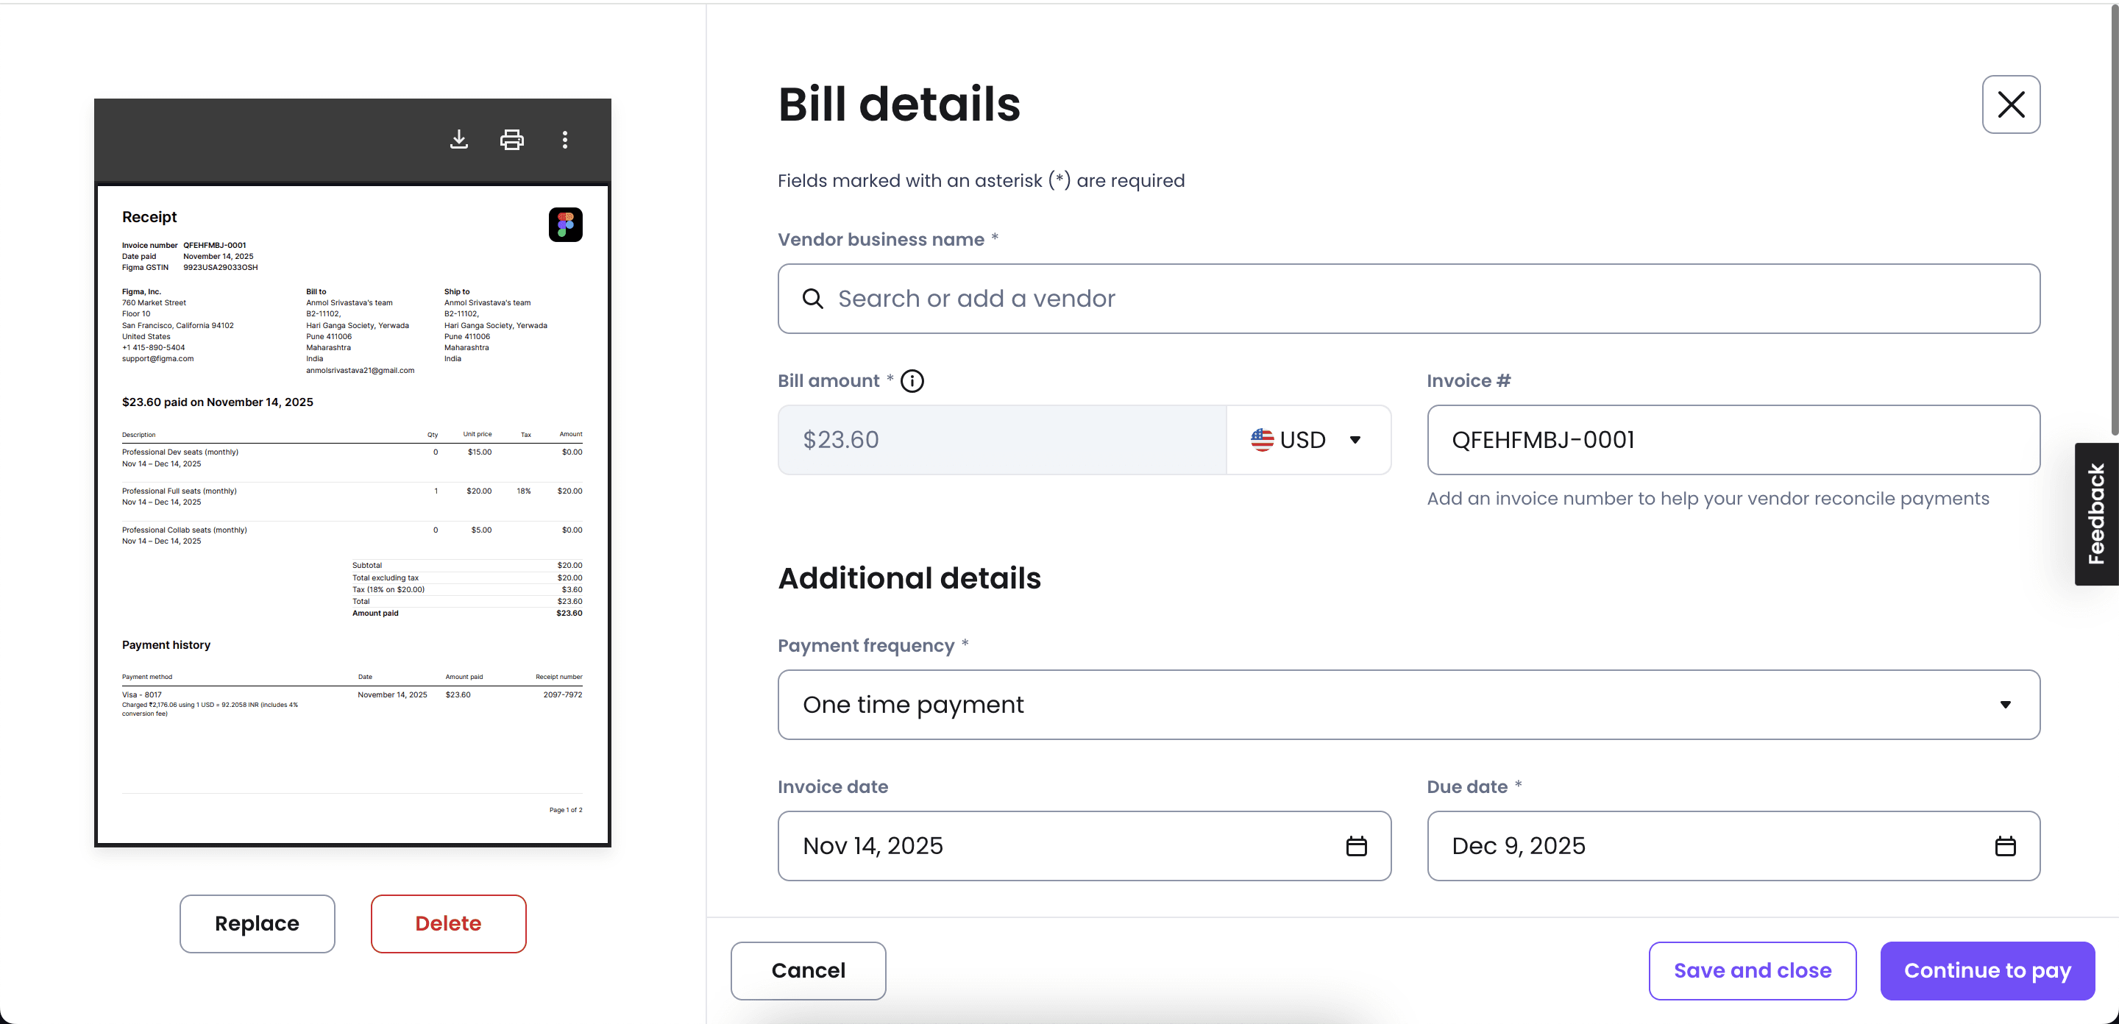Click the Bill amount info icon

point(912,381)
